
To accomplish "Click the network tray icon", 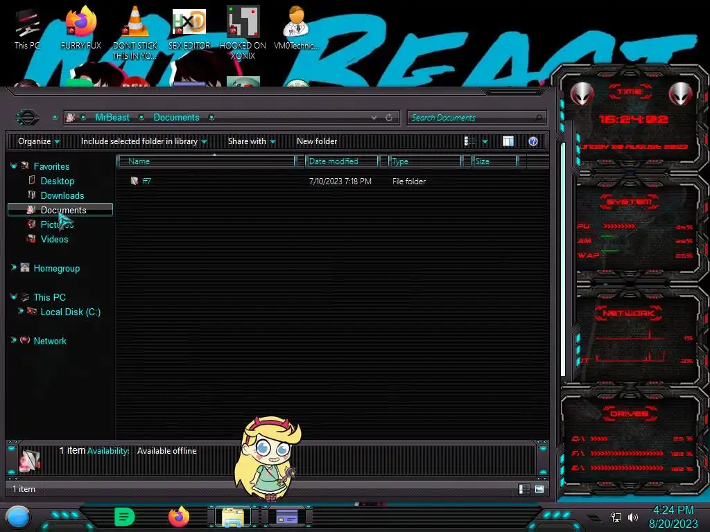I will click(616, 517).
